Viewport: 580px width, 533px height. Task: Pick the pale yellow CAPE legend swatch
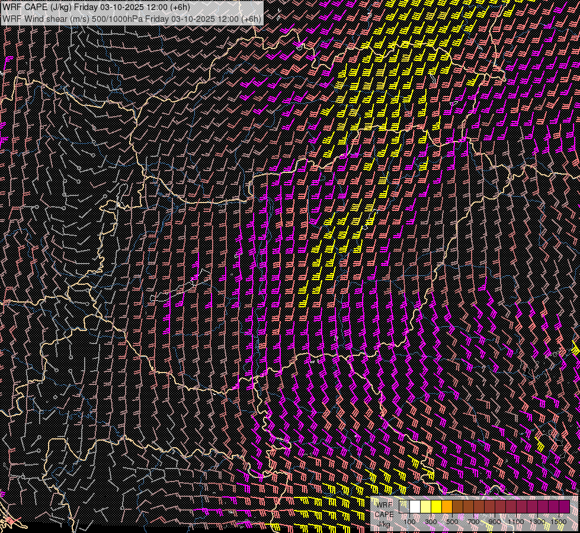[426, 507]
